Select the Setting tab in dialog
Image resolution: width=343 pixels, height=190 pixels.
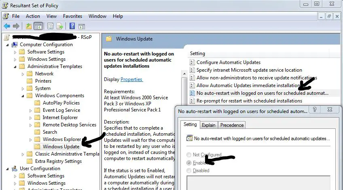tap(190, 124)
